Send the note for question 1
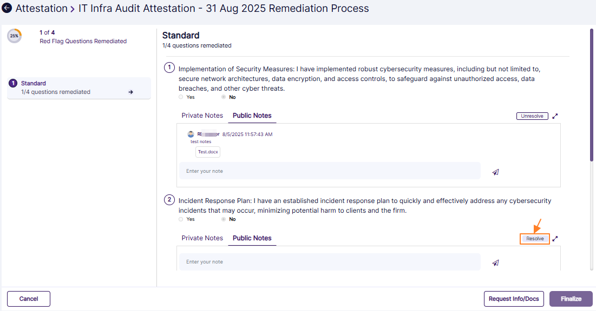Screen dimensions: 596x311 tap(495, 172)
